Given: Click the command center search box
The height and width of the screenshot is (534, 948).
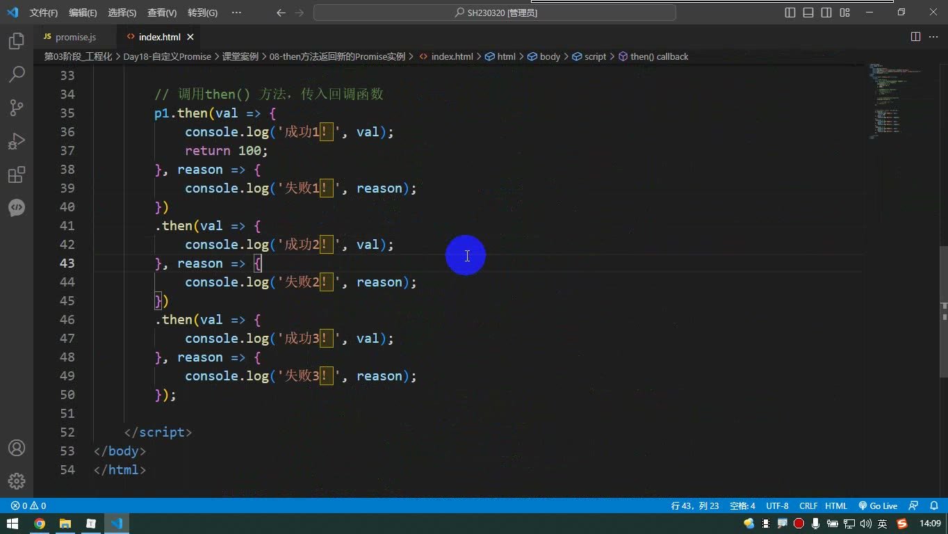Looking at the screenshot, I should pos(495,13).
